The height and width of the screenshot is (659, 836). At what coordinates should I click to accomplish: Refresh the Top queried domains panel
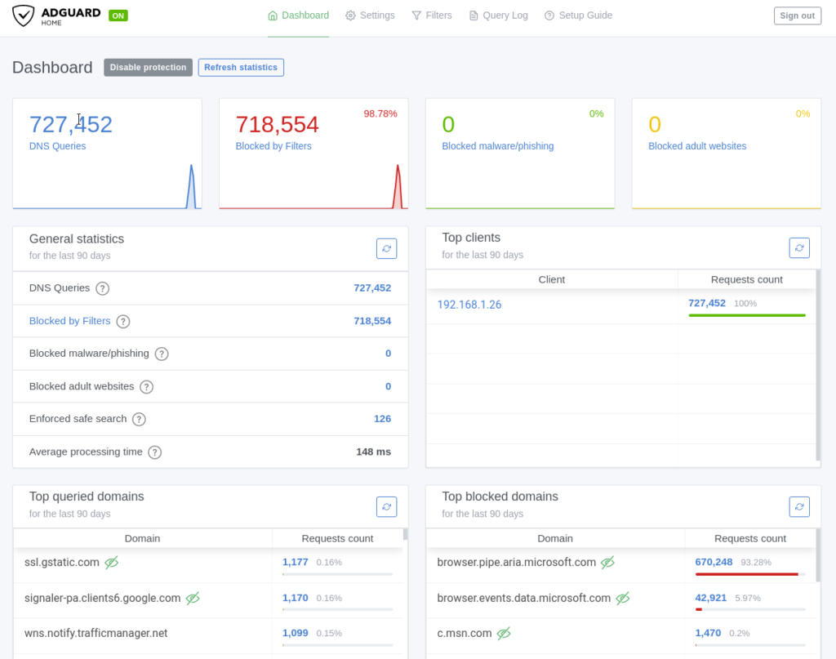tap(386, 506)
